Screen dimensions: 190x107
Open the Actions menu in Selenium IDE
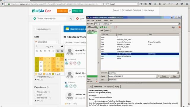coord(98,21)
